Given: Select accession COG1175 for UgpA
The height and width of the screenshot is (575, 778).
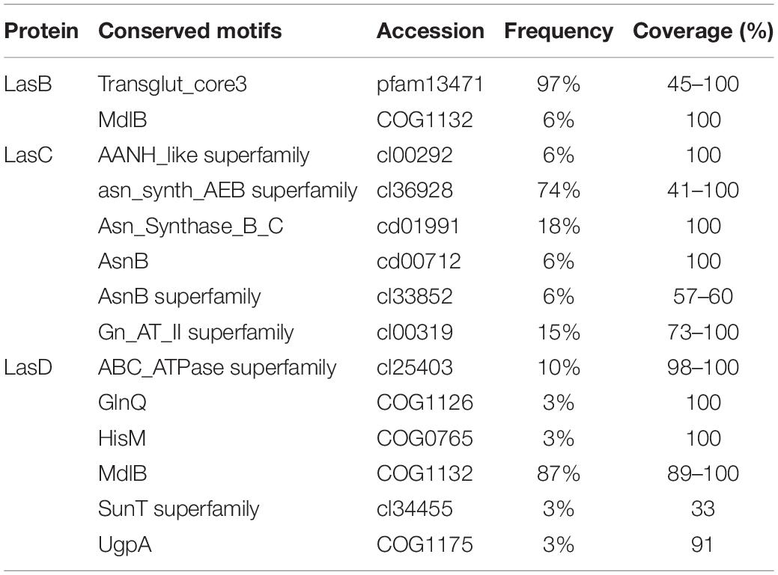Looking at the screenshot, I should 425,545.
